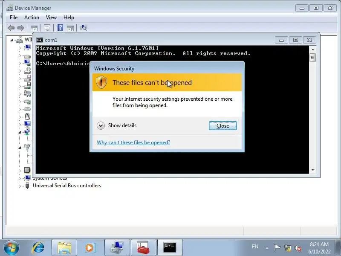
Task: Click 'These files can't be opened' heading
Action: (152, 82)
